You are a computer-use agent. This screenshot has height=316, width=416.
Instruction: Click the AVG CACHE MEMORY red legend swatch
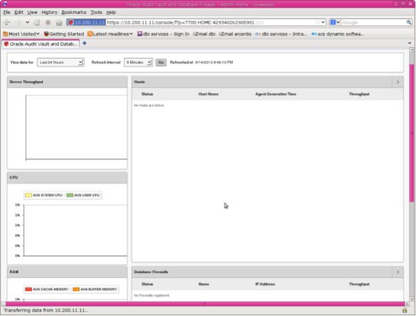pos(28,288)
